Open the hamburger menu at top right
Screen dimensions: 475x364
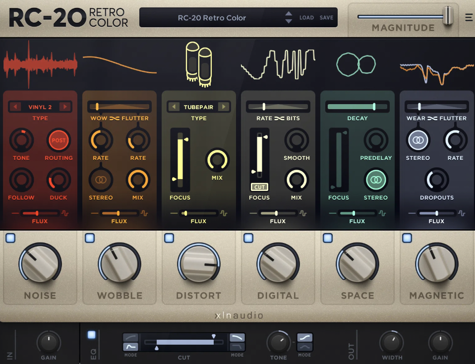click(x=469, y=17)
